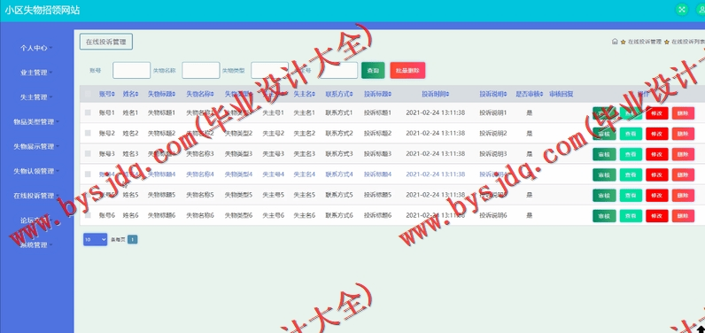Viewport: 705px width, 333px height.
Task: Click the home icon in breadcrumb
Action: [x=615, y=42]
